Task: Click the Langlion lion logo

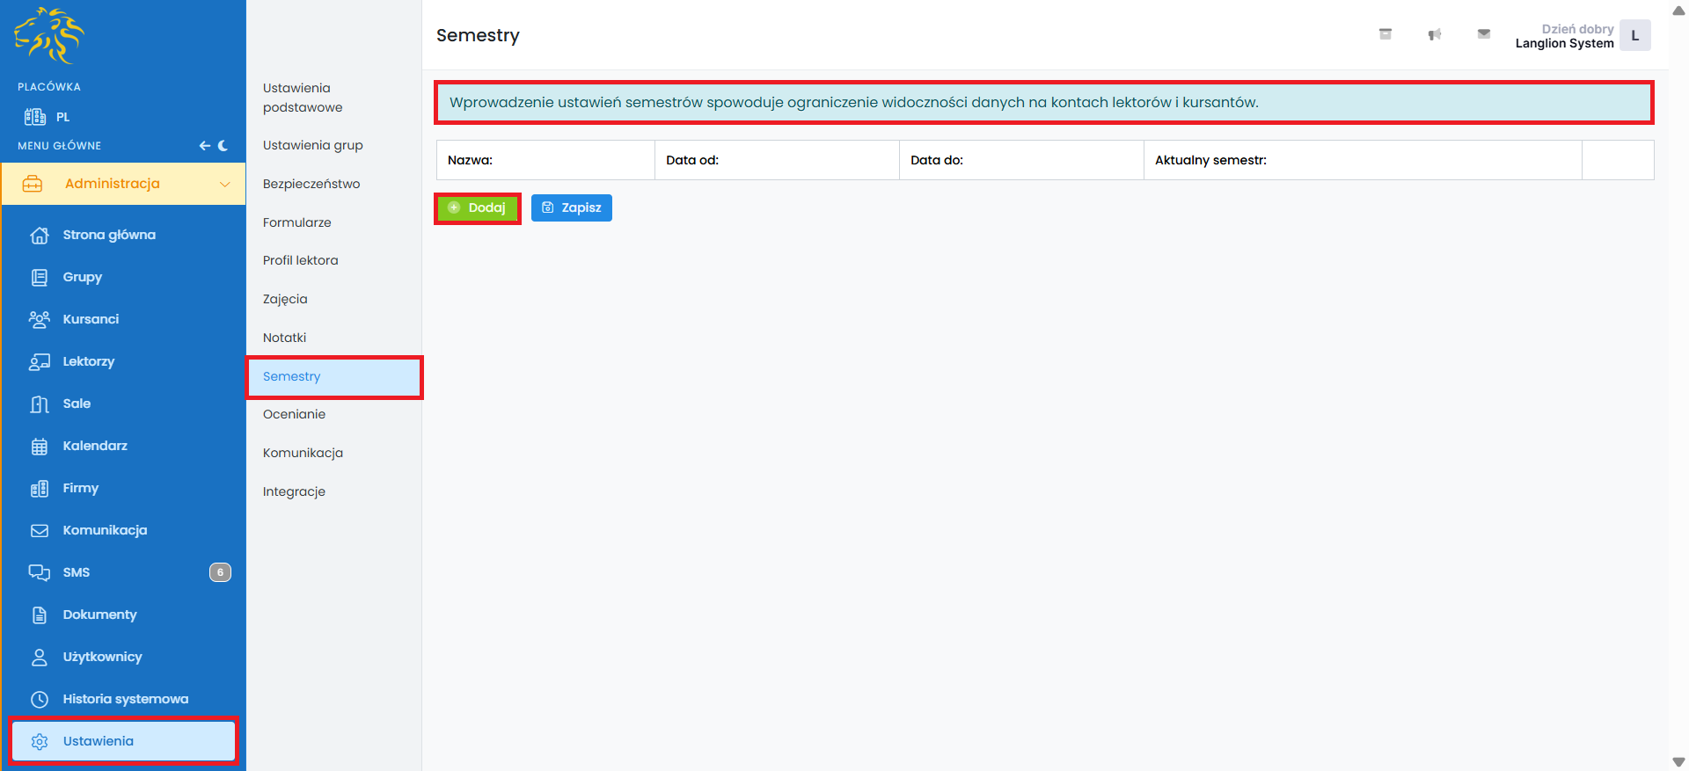Action: [49, 36]
